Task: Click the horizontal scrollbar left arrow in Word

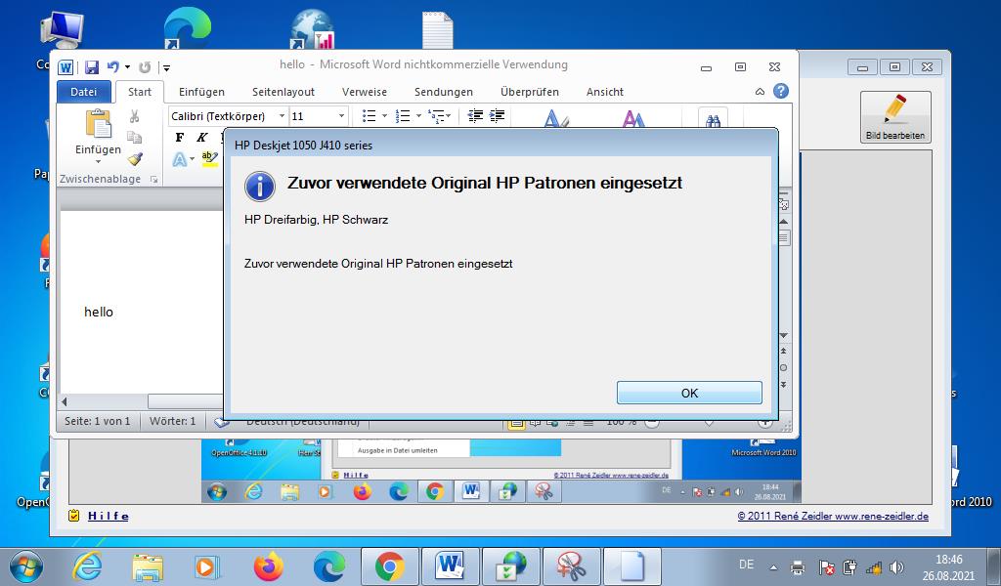Action: pyautogui.click(x=65, y=401)
